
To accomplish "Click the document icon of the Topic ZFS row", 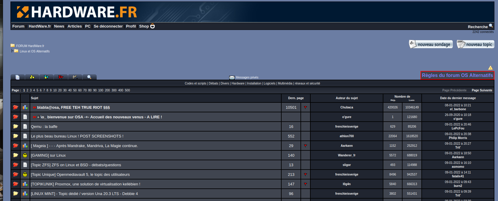I will (25, 165).
